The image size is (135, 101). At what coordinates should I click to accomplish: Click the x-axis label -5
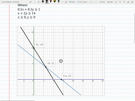tap(24, 81)
